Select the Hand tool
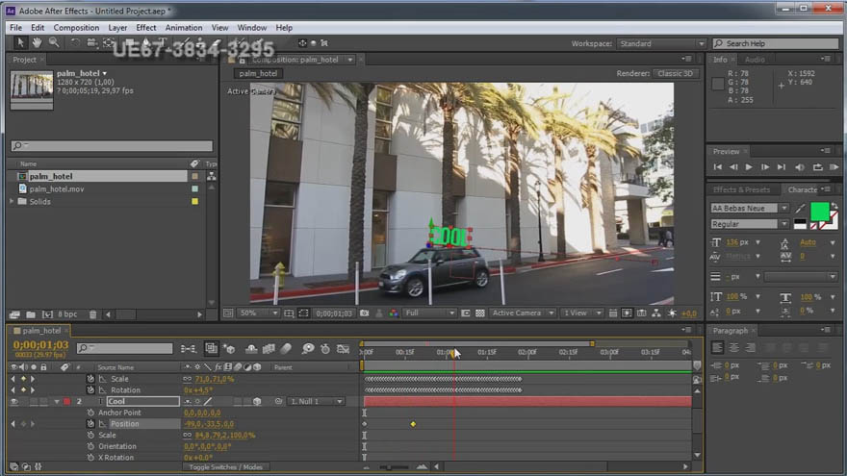 tap(37, 42)
